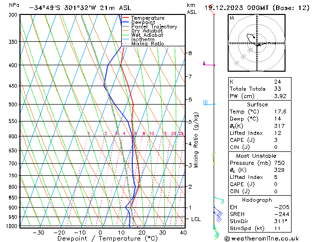Click the green wind barb at 850 hPa
The height and width of the screenshot is (242, 314).
click(219, 200)
